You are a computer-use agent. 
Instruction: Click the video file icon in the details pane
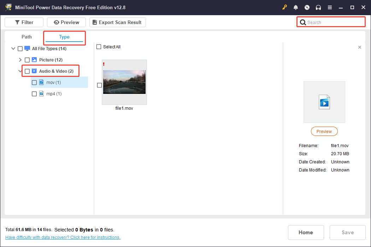click(324, 102)
